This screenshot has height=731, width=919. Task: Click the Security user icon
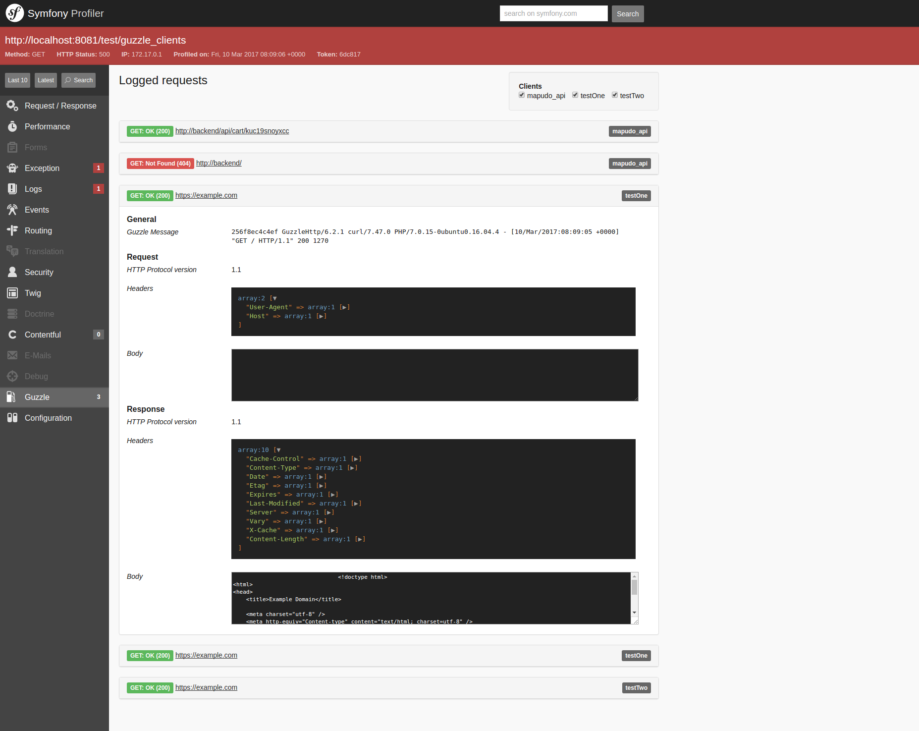pos(12,272)
